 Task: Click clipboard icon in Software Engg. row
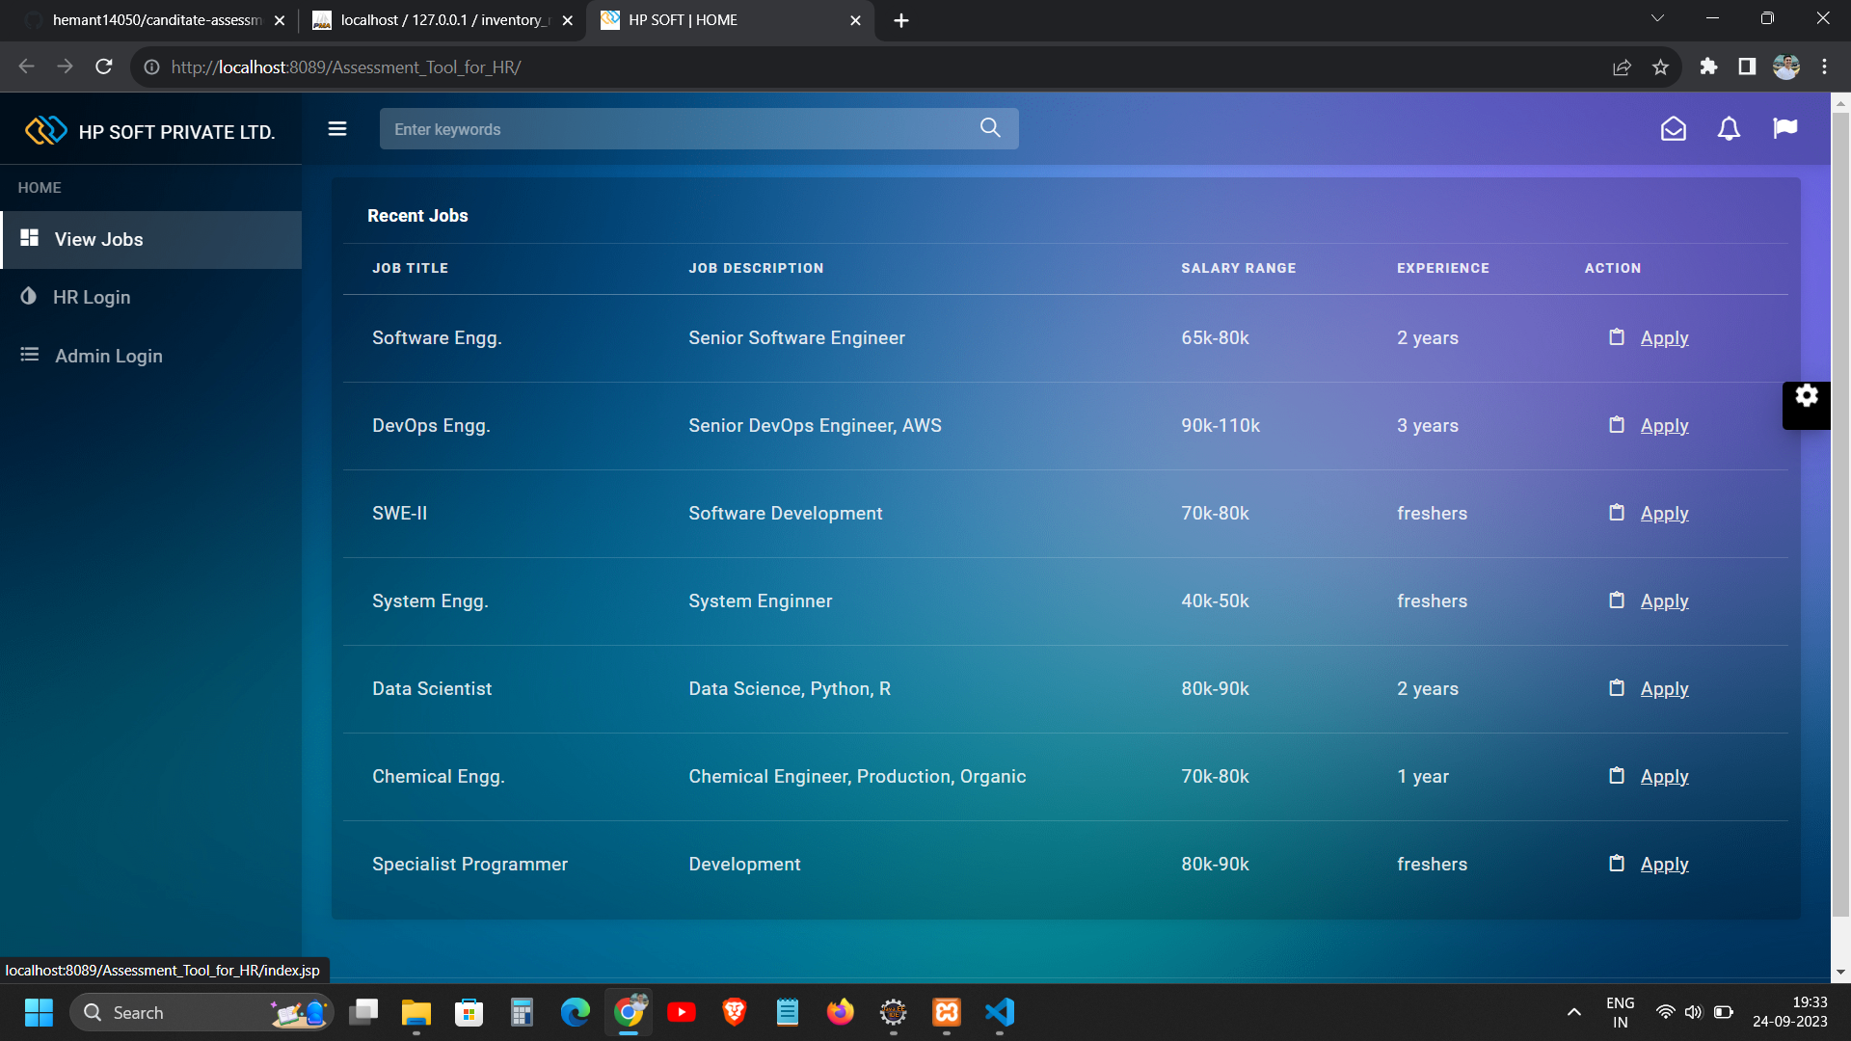(x=1617, y=337)
